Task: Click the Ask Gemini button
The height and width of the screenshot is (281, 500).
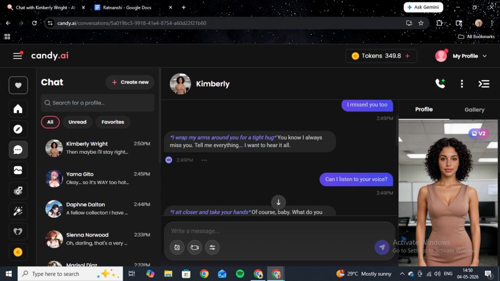Action: point(423,7)
